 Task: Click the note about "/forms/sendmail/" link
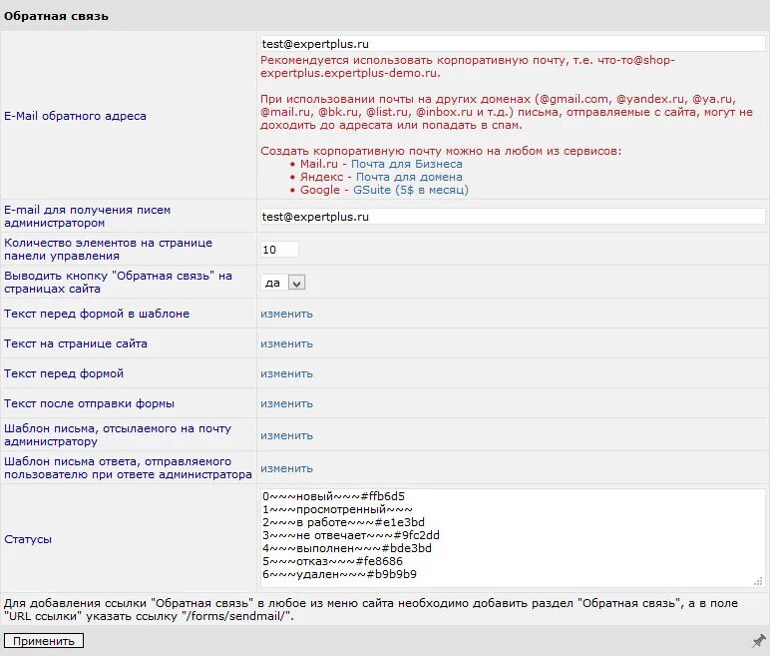point(371,610)
